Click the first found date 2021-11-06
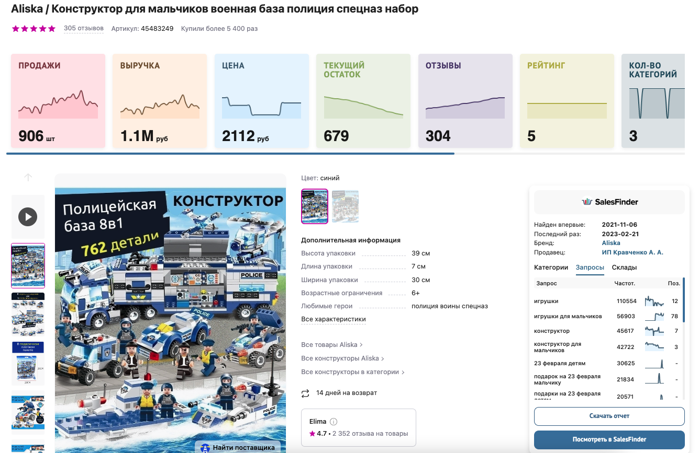Viewport: 699px width, 453px height. pos(619,225)
